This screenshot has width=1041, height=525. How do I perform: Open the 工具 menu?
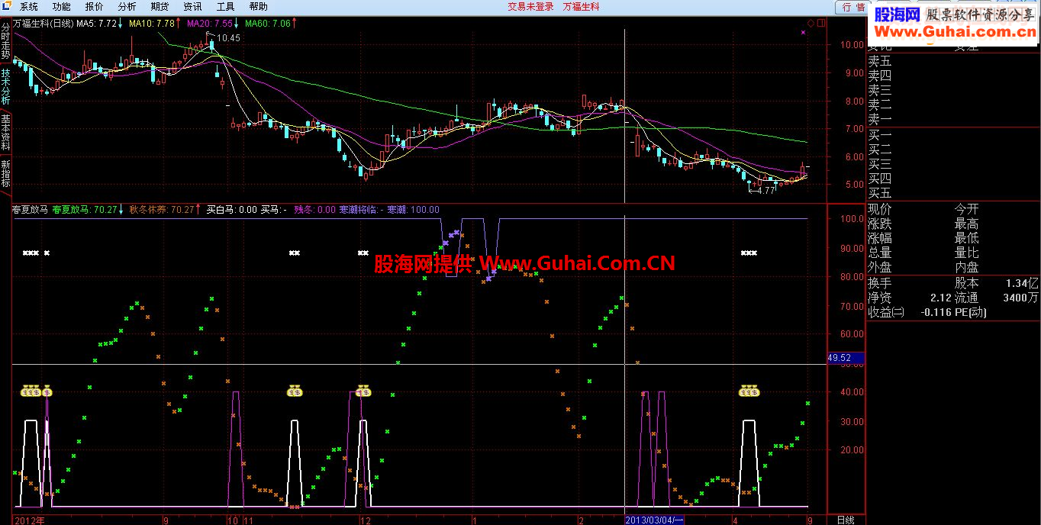pyautogui.click(x=226, y=6)
